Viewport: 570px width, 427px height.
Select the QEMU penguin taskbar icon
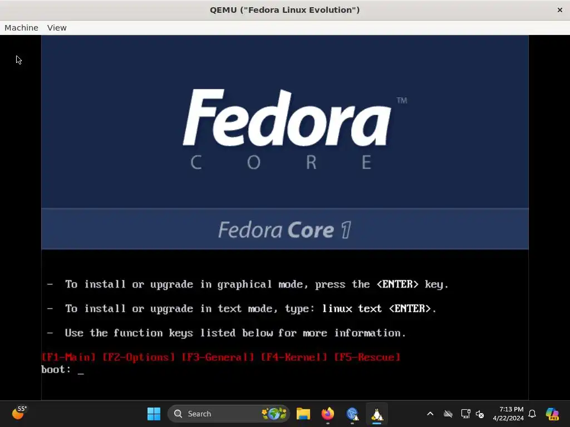coord(377,414)
